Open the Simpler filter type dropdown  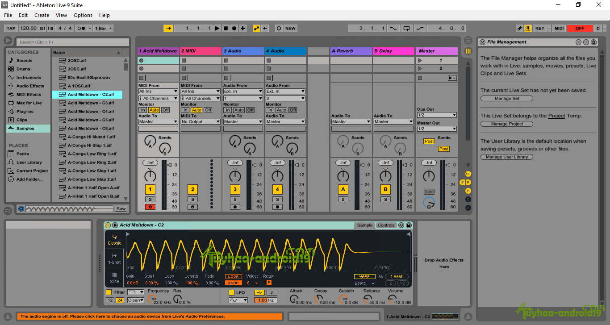coord(136,292)
